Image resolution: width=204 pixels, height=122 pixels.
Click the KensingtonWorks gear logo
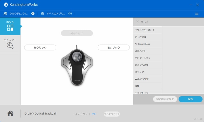click(6, 5)
